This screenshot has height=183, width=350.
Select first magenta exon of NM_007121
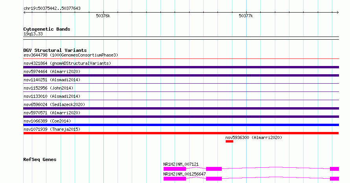[x=175, y=169]
